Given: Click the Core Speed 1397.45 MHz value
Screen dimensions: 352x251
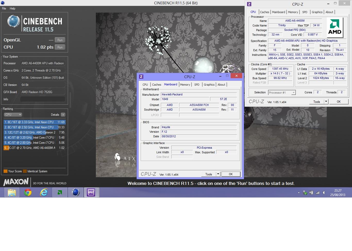Looking at the screenshot, I should 280,69.
